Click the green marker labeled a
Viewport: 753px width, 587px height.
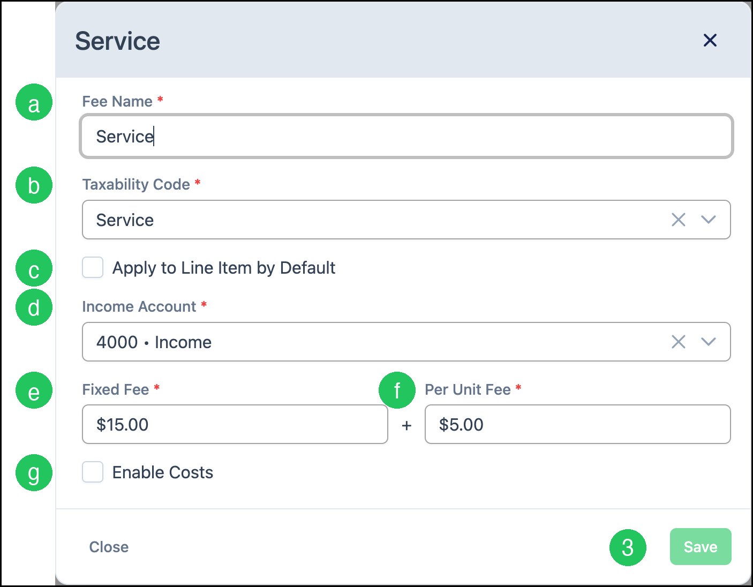tap(34, 102)
